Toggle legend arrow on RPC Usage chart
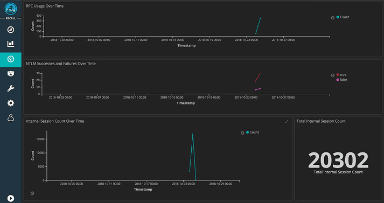Image resolution: width=384 pixels, height=203 pixels. pos(333,18)
